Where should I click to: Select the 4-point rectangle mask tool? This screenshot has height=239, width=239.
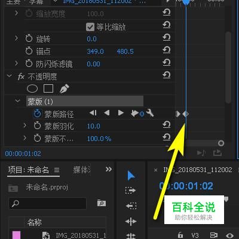coord(48,88)
